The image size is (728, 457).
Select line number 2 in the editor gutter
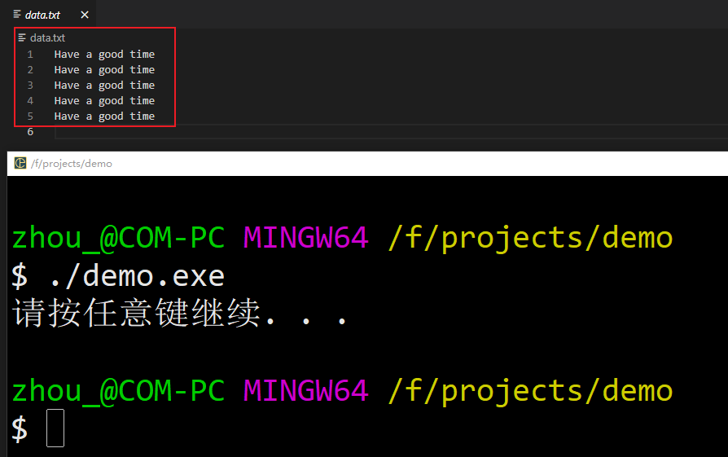[30, 70]
